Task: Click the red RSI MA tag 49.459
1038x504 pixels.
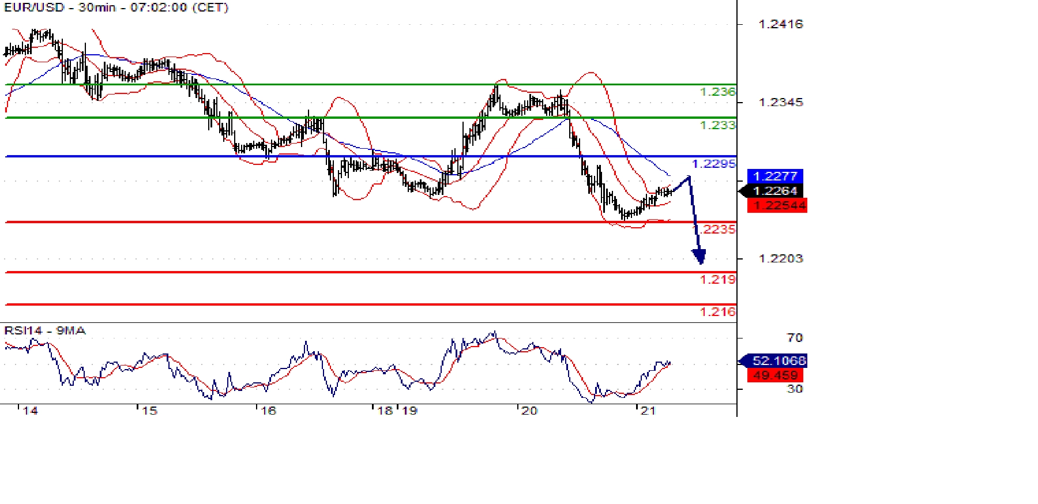Action: (776, 375)
